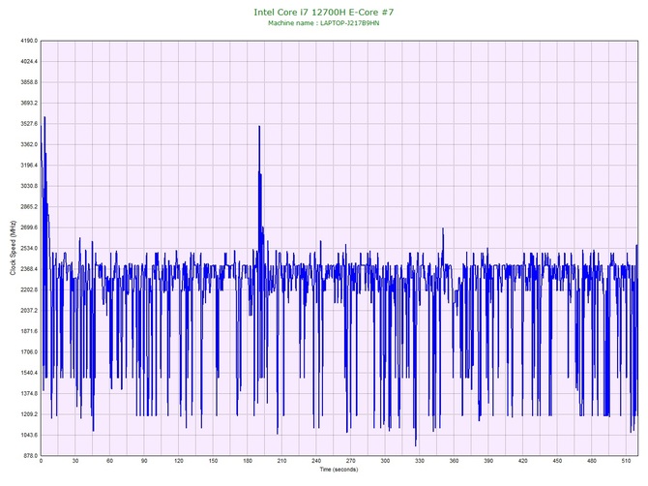The width and height of the screenshot is (648, 486).
Task: Click the 480 seconds x-axis label
Action: click(x=592, y=461)
